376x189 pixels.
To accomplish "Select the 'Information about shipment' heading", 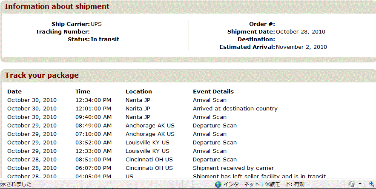I will point(57,6).
